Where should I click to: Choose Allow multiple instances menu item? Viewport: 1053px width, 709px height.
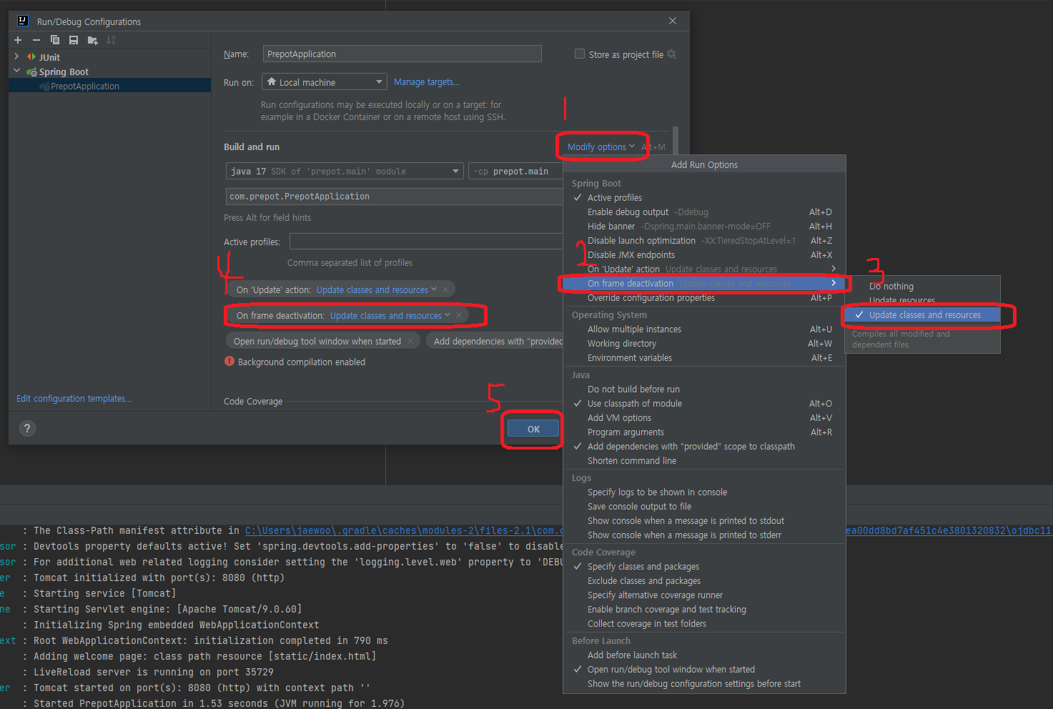tap(704, 329)
